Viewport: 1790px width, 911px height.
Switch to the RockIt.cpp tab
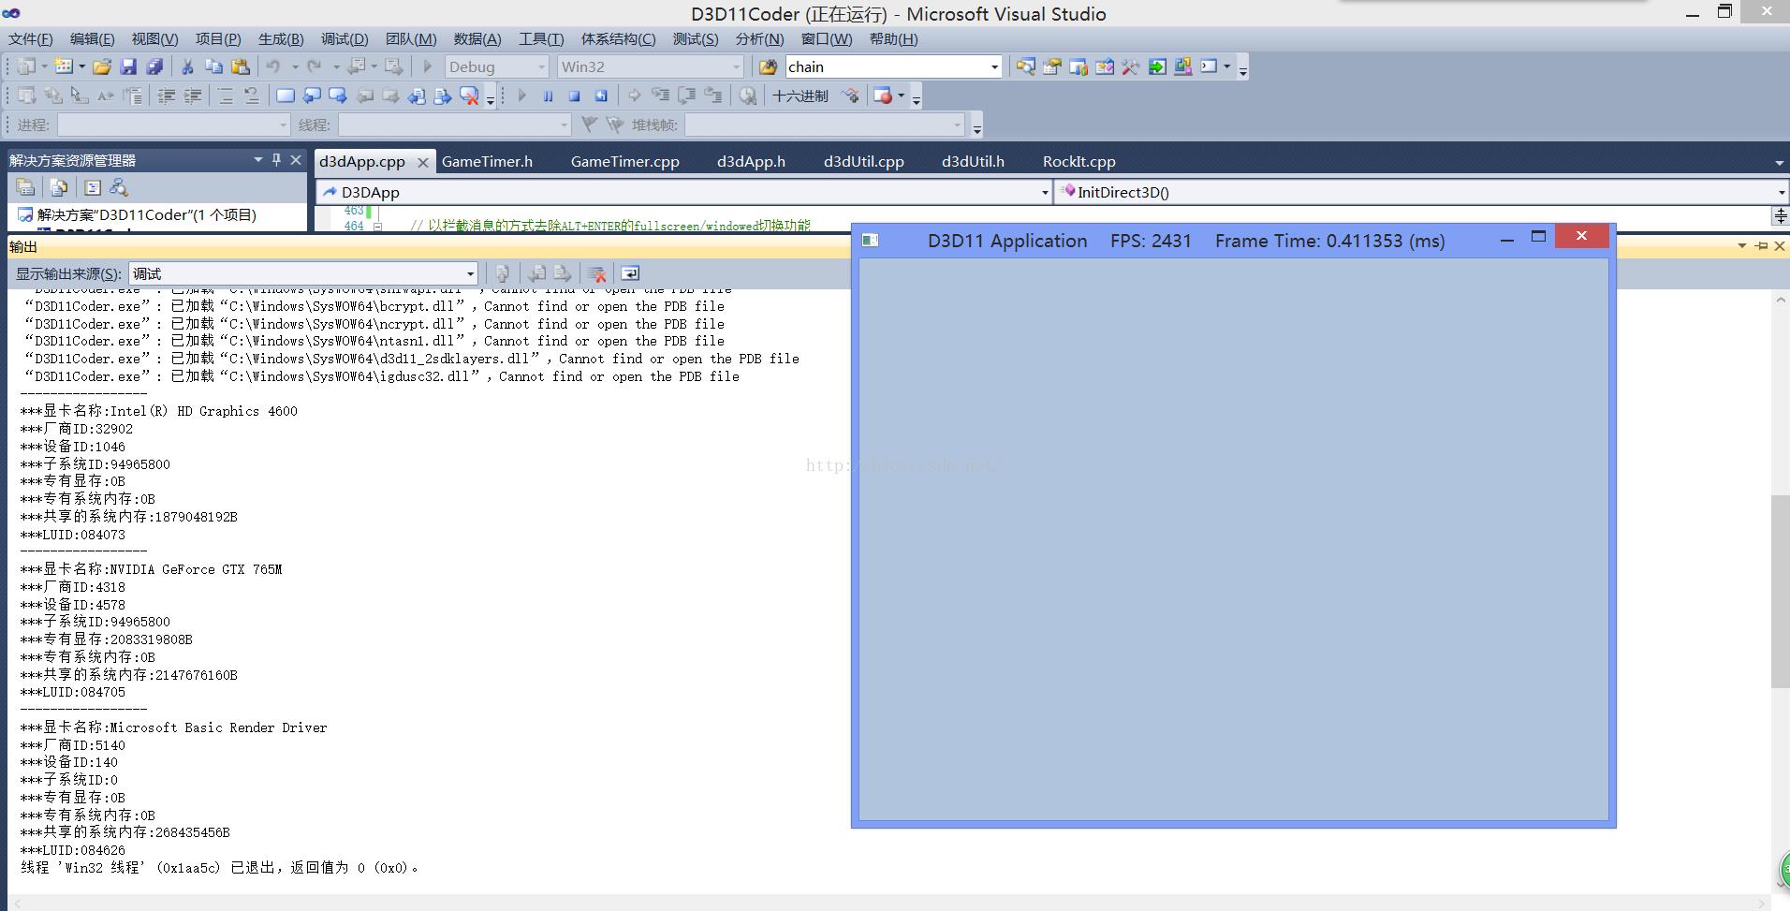tap(1079, 161)
